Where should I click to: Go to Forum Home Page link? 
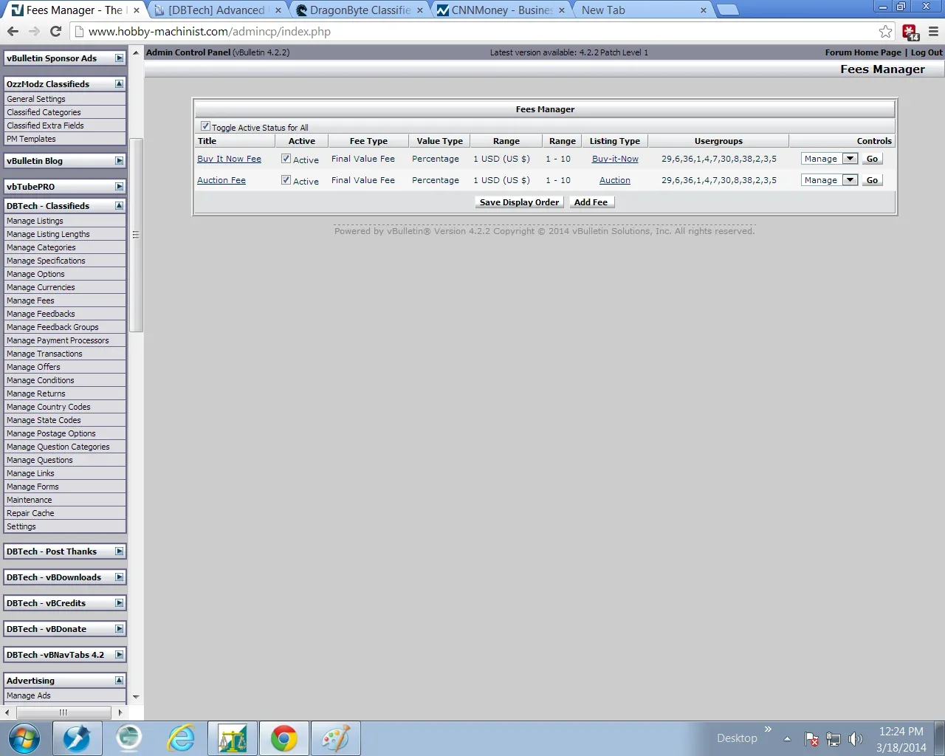coord(863,52)
